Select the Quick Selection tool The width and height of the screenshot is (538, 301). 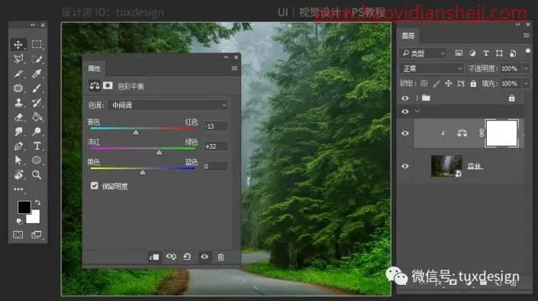(37, 59)
